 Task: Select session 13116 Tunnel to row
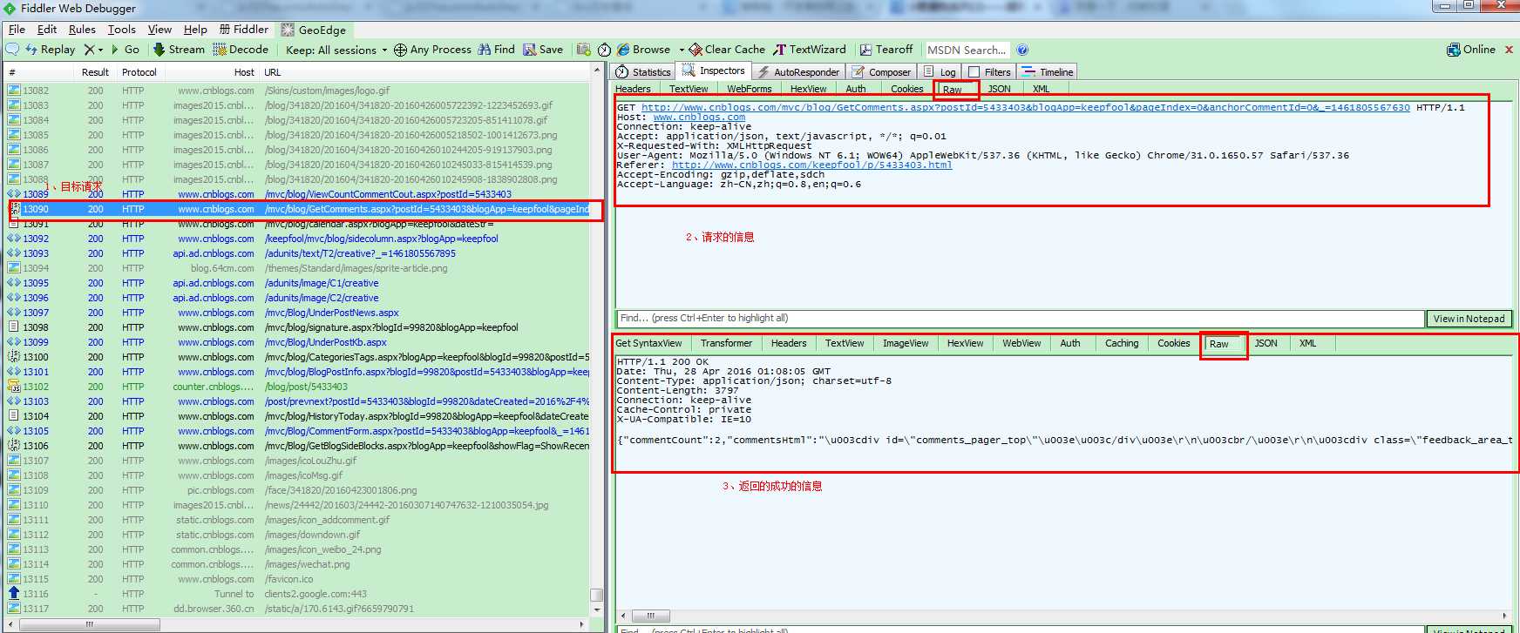point(298,594)
